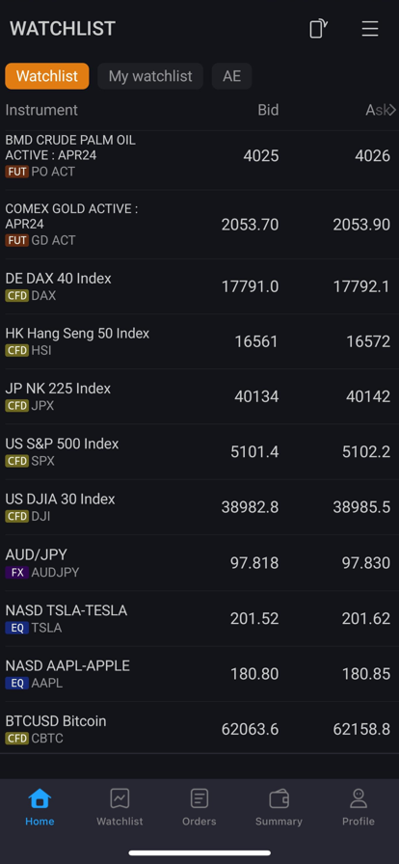Screen dimensions: 399x864
Task: Expand more columns via Ask chevron arrow
Action: (392, 110)
